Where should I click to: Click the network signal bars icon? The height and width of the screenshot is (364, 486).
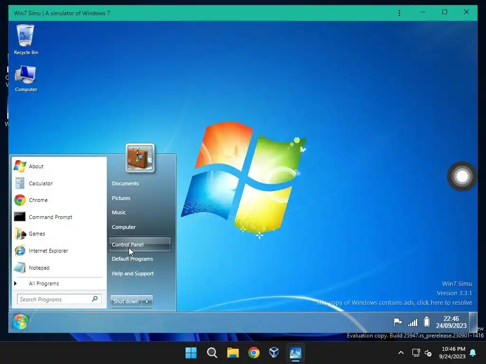[x=412, y=322]
